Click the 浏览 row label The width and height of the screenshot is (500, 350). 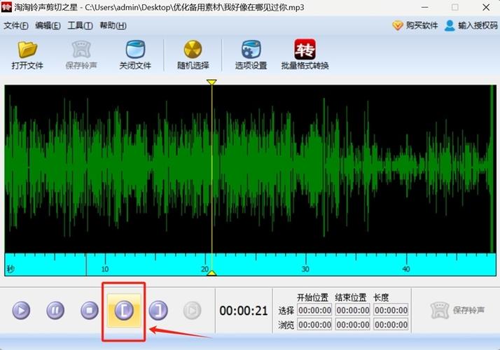(286, 325)
